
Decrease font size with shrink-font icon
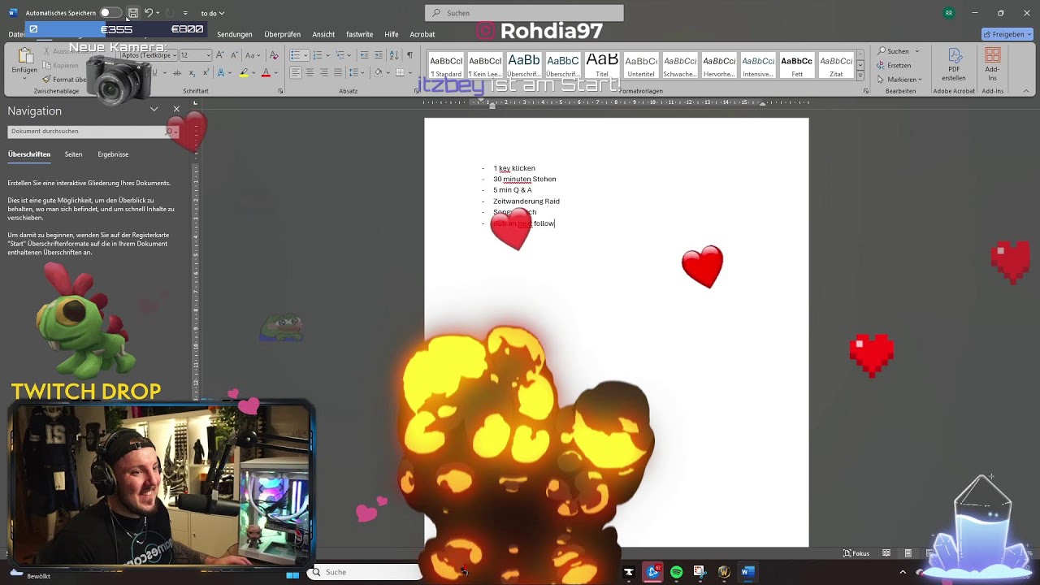[235, 55]
